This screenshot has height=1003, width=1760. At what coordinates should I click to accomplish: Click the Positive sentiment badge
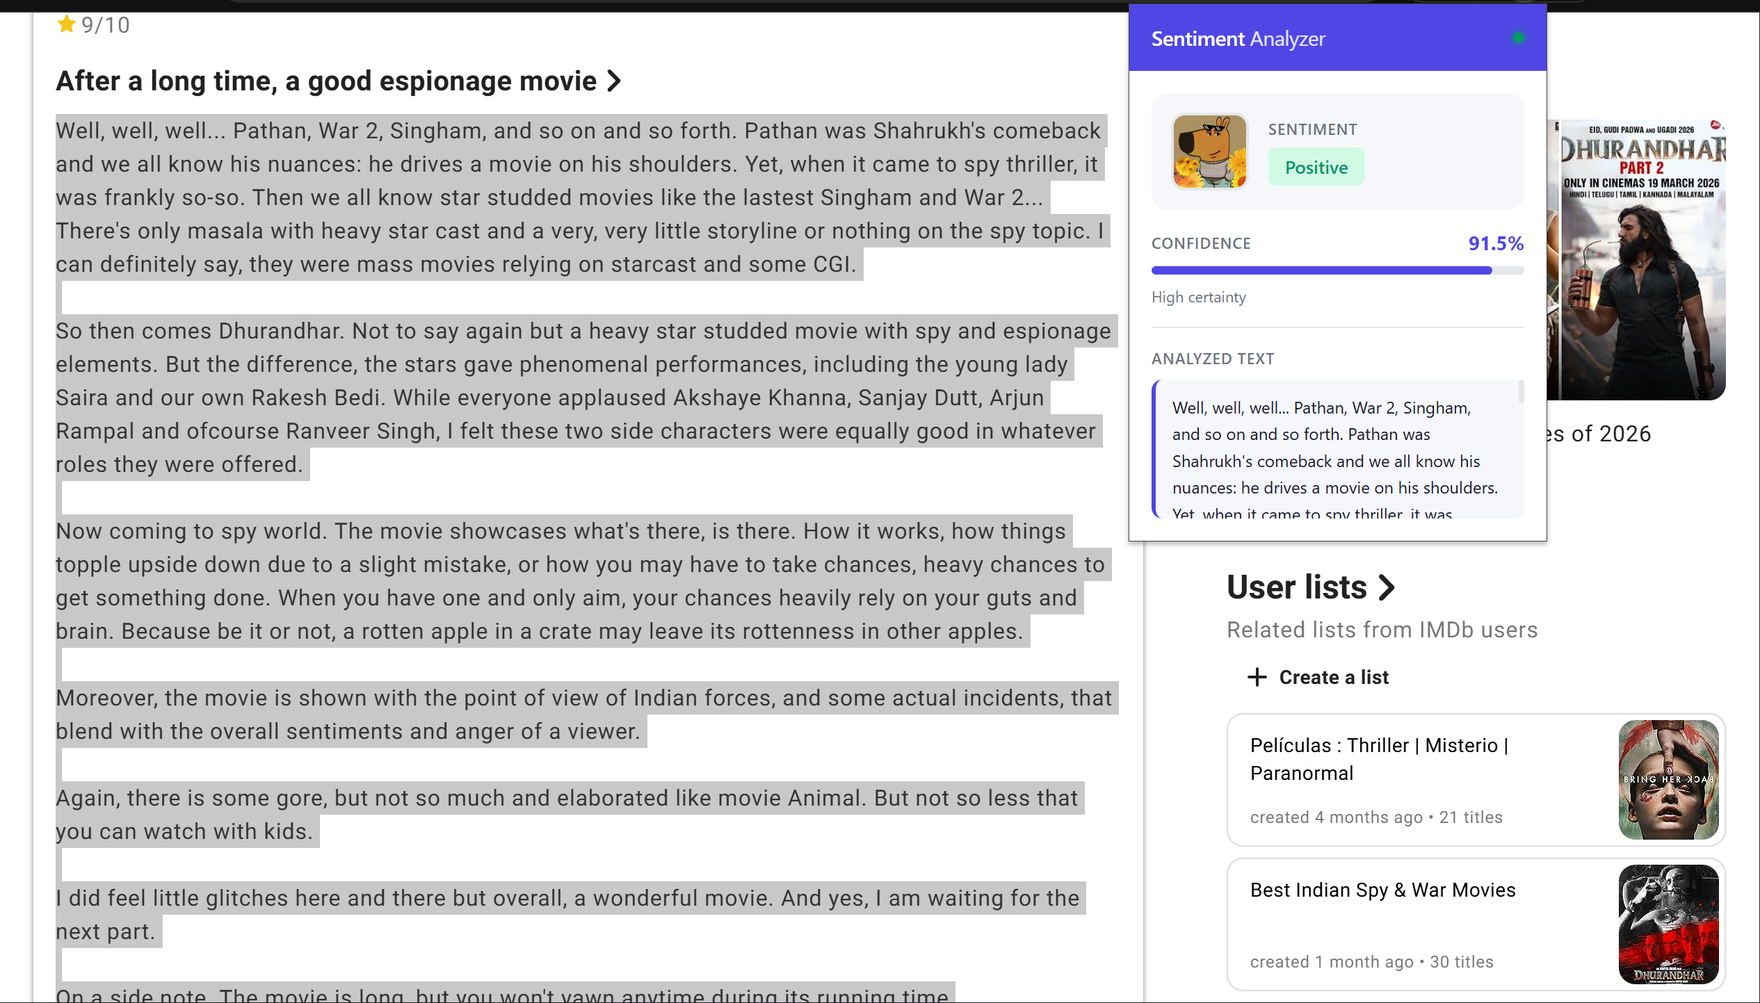click(x=1316, y=168)
